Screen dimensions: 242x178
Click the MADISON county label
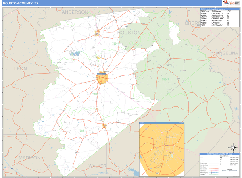29,157
